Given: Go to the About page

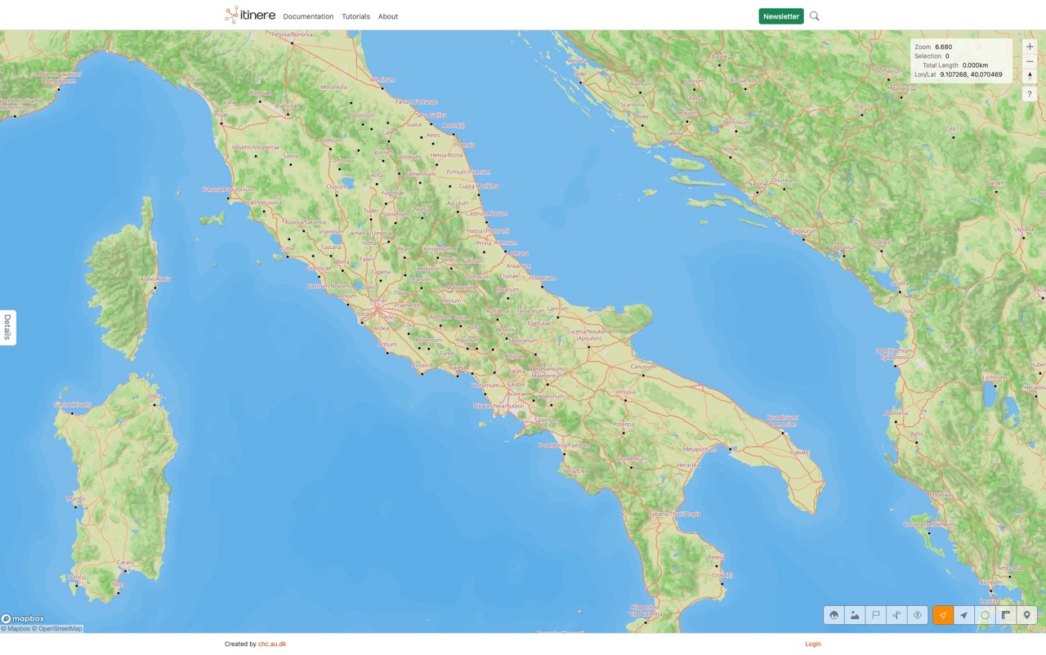Looking at the screenshot, I should (x=388, y=16).
